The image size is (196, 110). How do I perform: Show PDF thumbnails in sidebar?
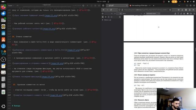click(x=103, y=17)
